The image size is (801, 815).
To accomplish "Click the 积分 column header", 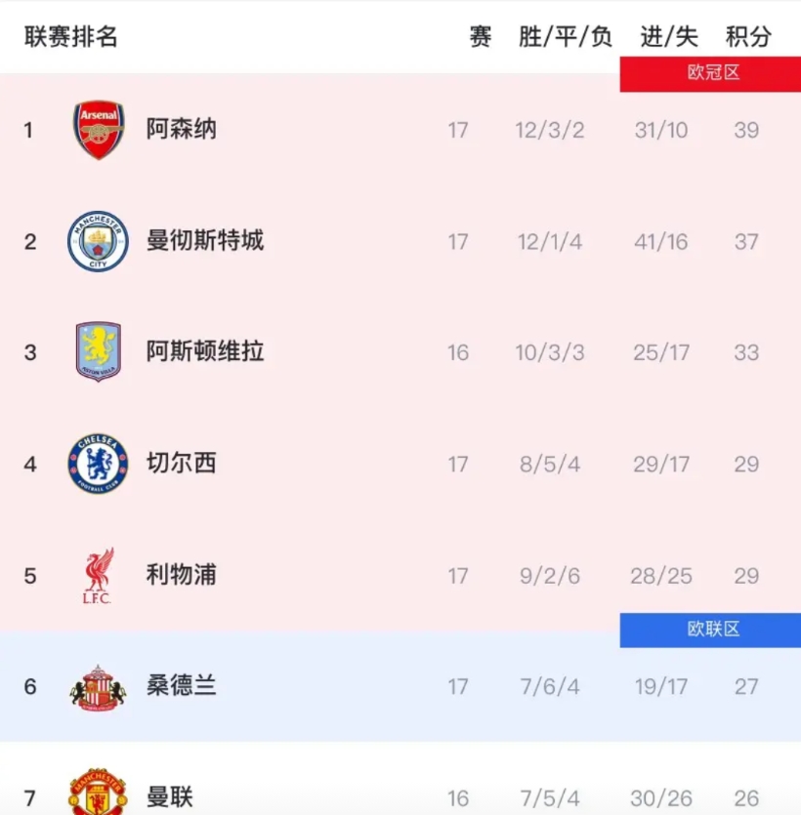I will point(748,37).
